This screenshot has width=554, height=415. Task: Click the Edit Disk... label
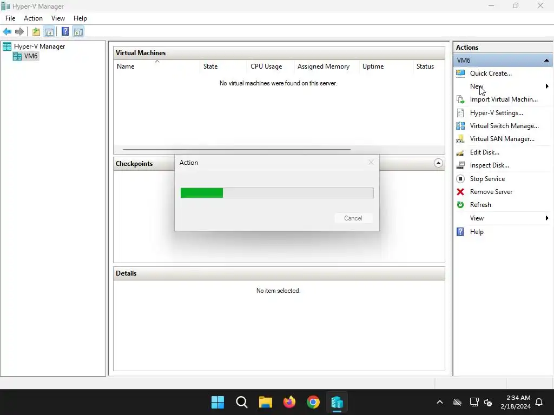(x=484, y=152)
